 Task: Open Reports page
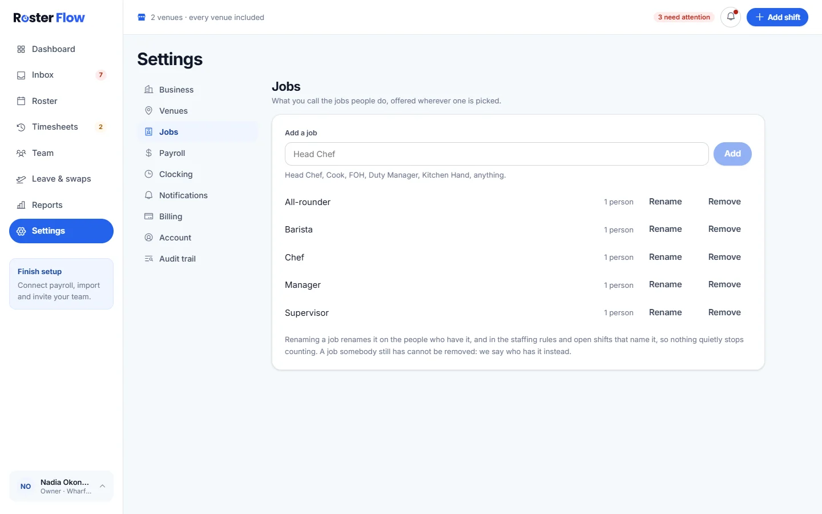61,205
